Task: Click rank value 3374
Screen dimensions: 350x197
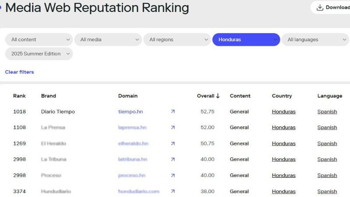Action: pyautogui.click(x=19, y=191)
